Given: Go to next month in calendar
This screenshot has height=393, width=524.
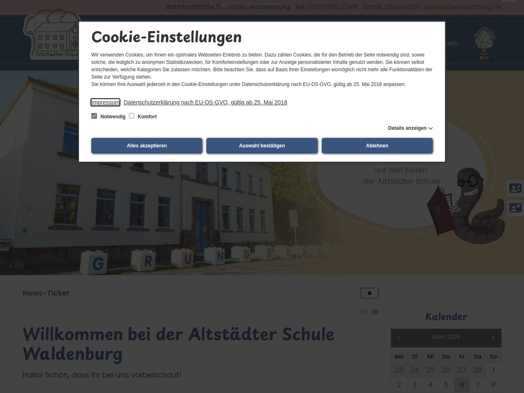Looking at the screenshot, I should coord(493,338).
